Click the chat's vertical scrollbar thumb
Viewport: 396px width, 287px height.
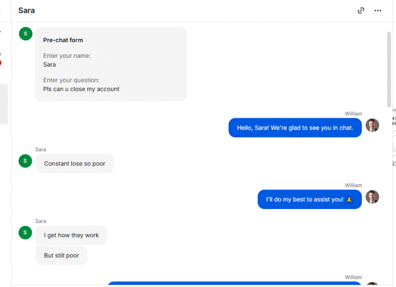(389, 70)
